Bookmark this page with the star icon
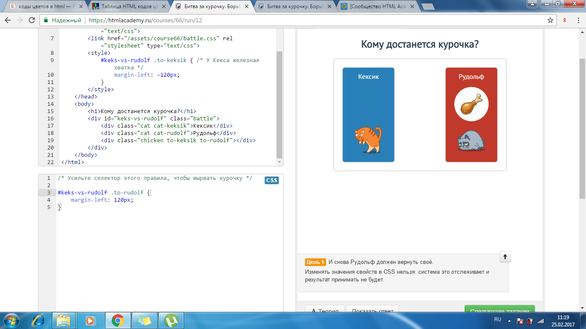The image size is (586, 329). tap(550, 20)
